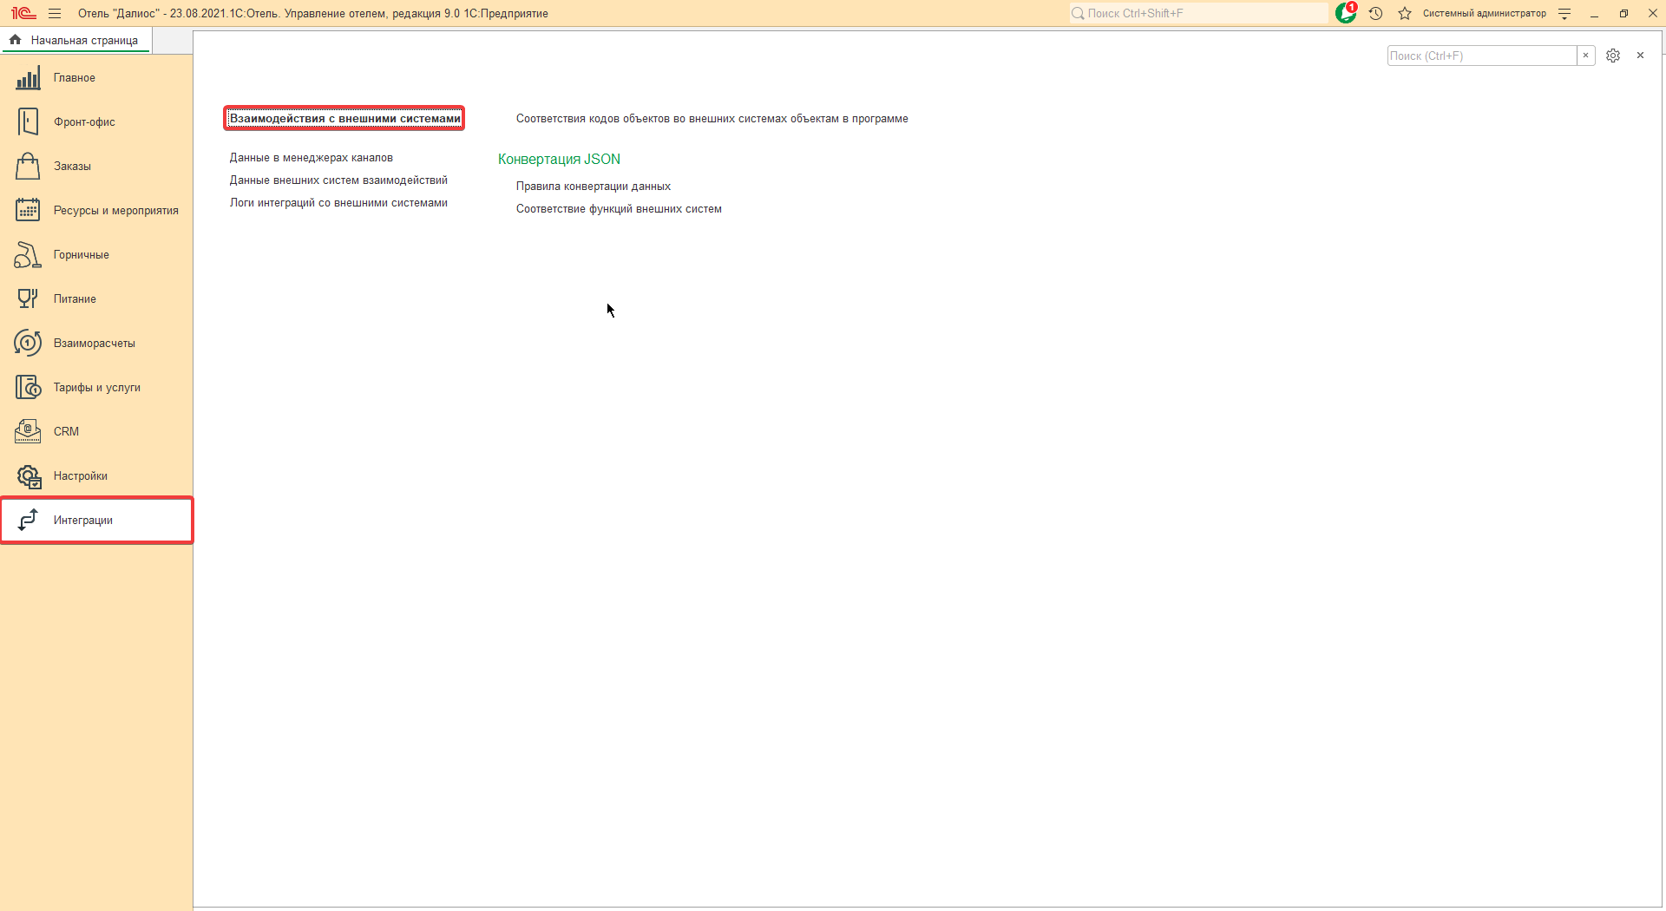Viewport: 1666px width, 911px height.
Task: Open the Заказы section
Action: [x=72, y=167]
